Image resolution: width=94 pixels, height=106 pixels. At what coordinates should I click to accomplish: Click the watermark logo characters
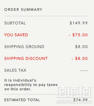click(x=74, y=92)
